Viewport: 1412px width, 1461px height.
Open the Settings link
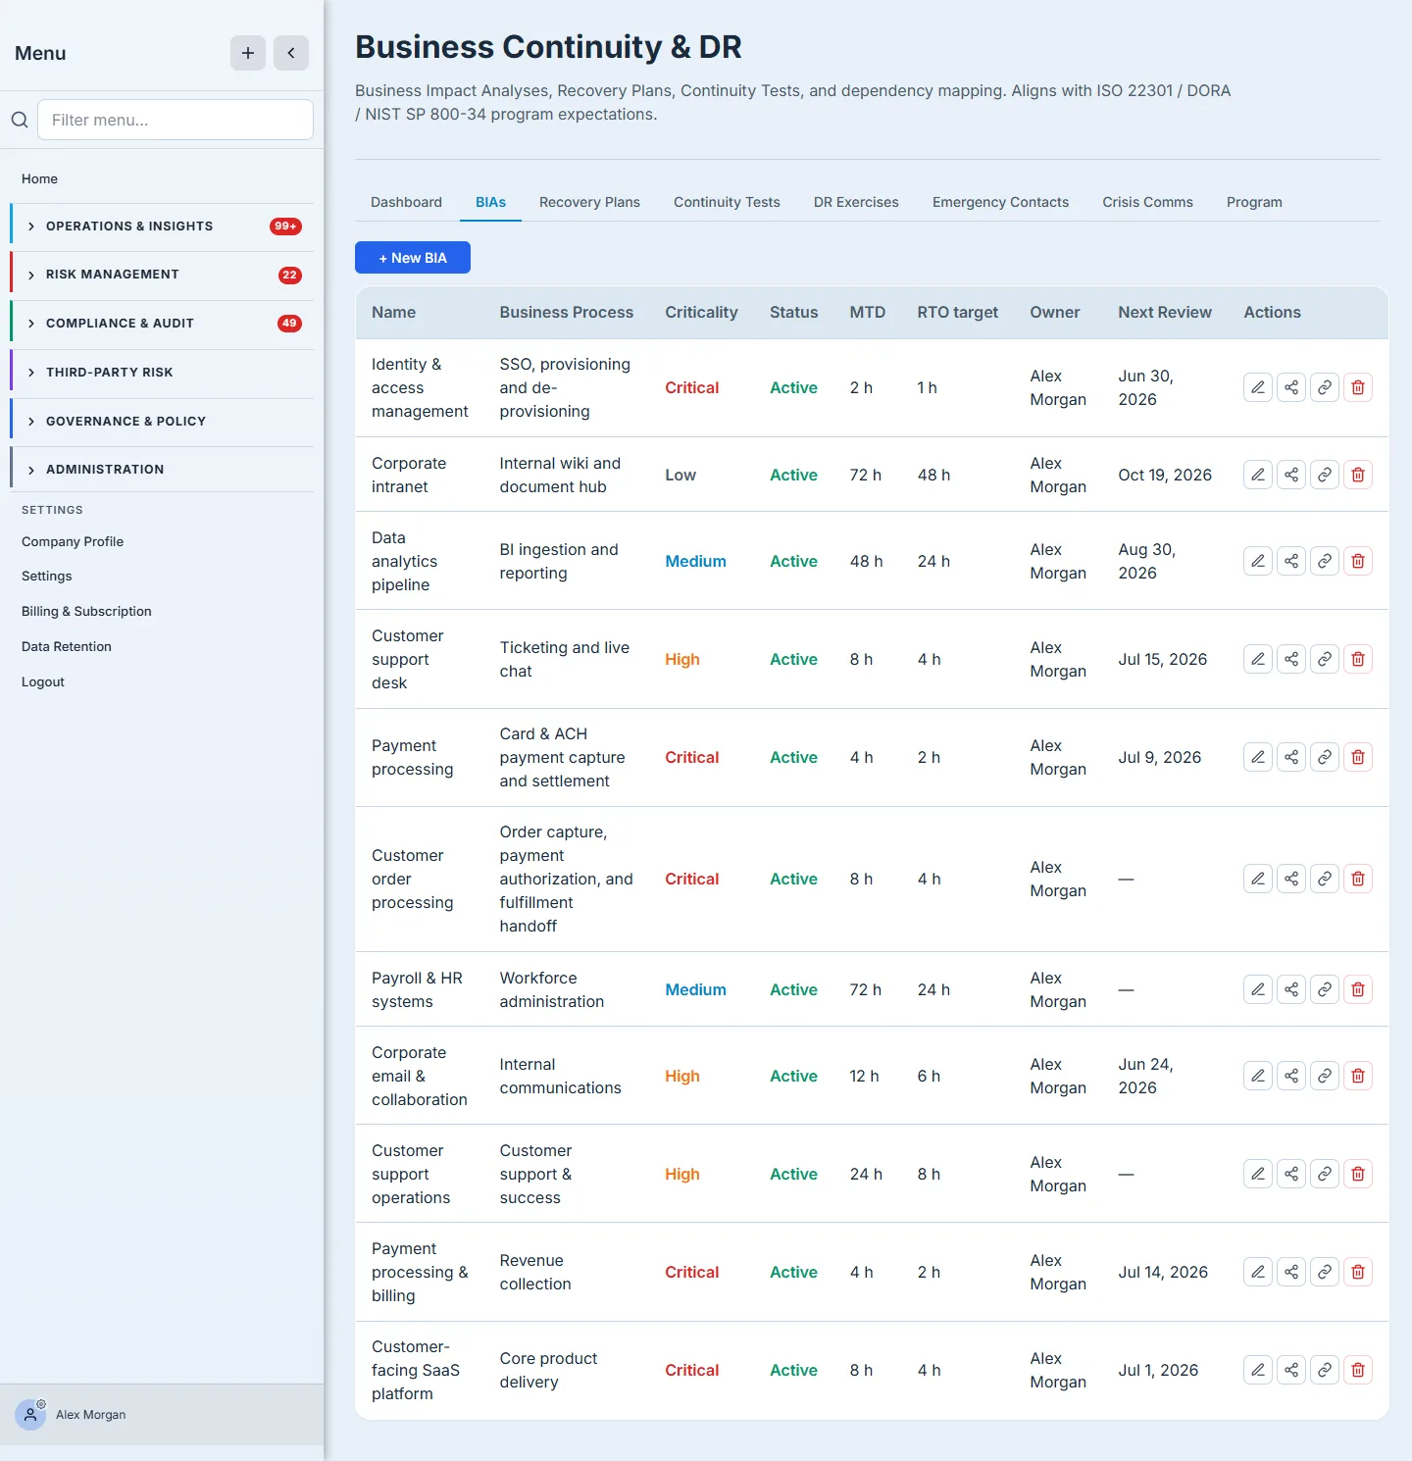47,576
